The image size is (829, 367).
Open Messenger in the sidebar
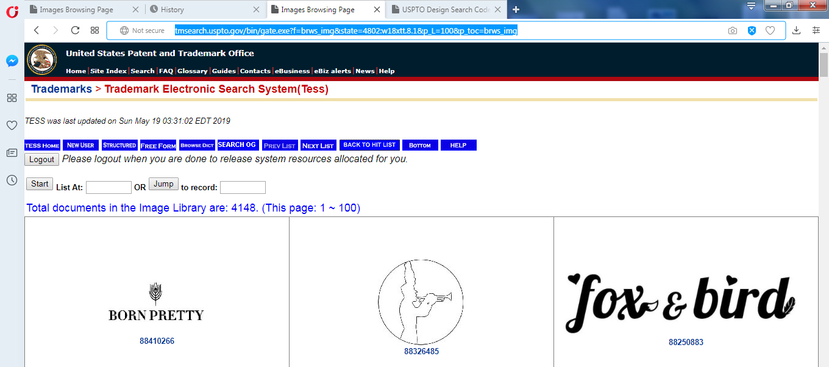click(x=12, y=61)
